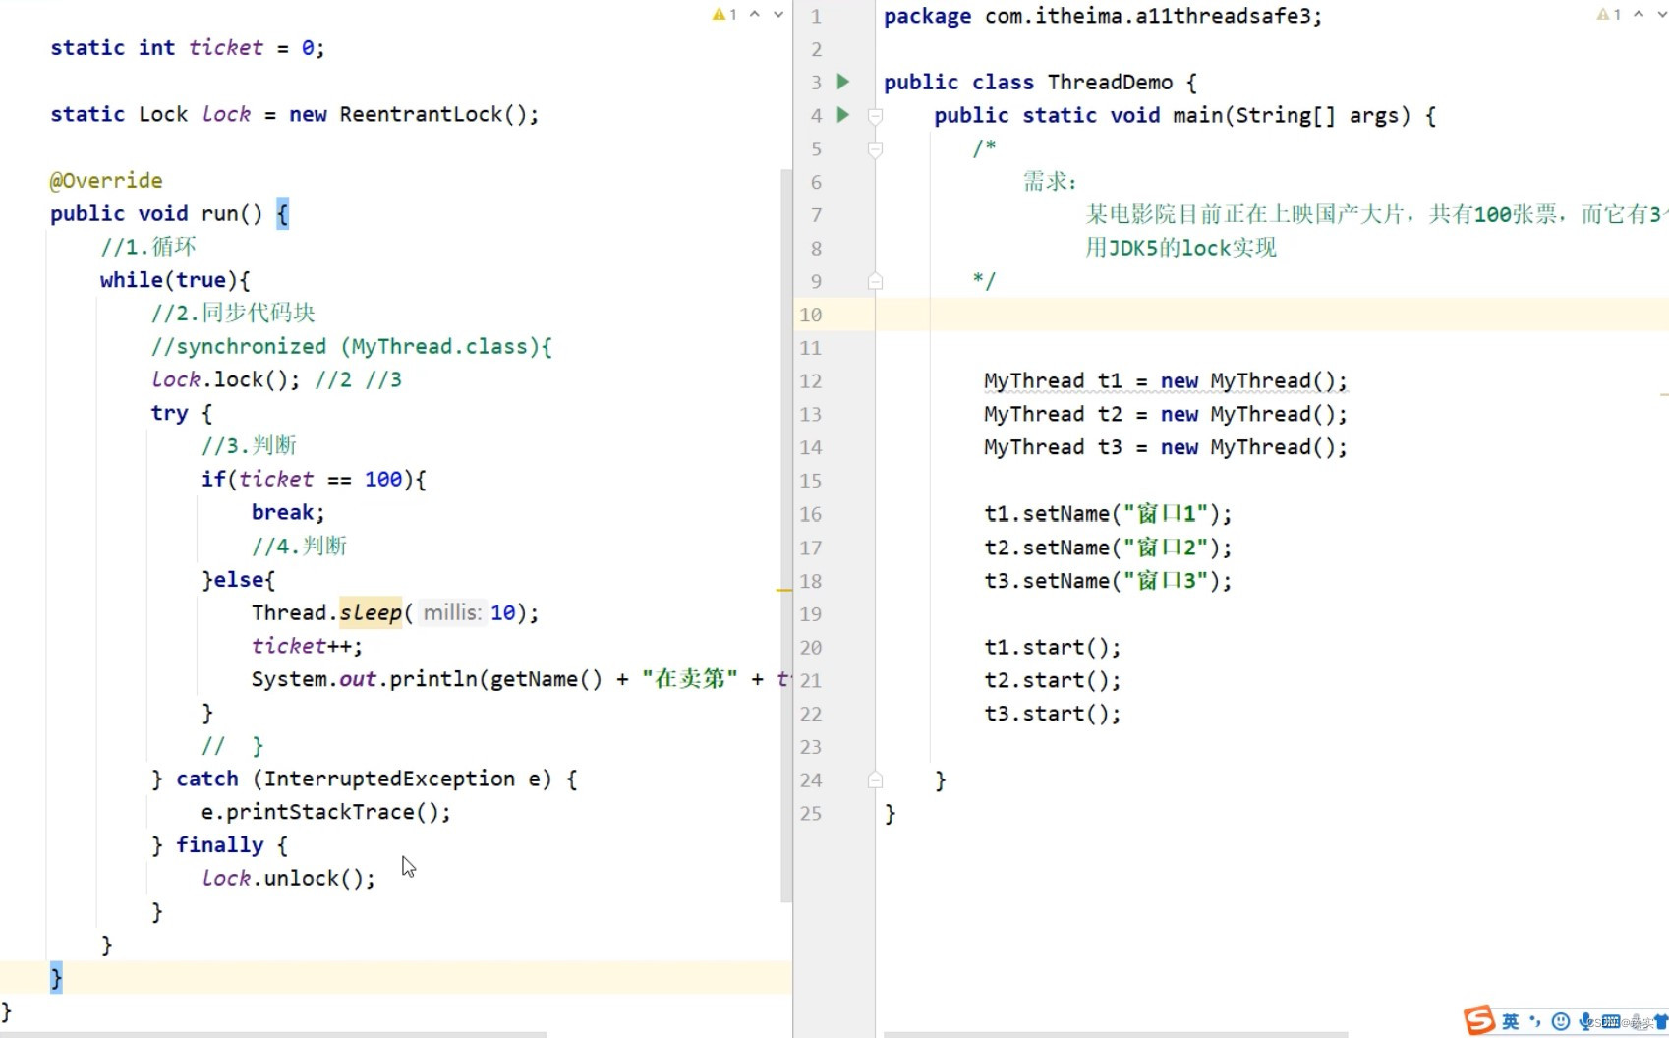Click left editor horizontal scrollbar
This screenshot has width=1669, height=1038.
pos(273,1034)
